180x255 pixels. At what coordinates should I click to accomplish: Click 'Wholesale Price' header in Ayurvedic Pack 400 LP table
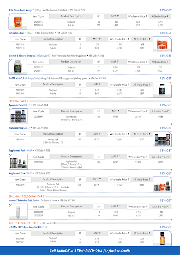click(x=138, y=112)
